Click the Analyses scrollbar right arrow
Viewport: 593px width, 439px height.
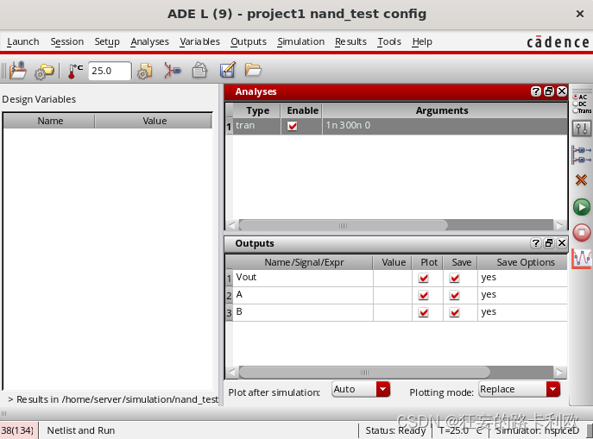(x=559, y=226)
